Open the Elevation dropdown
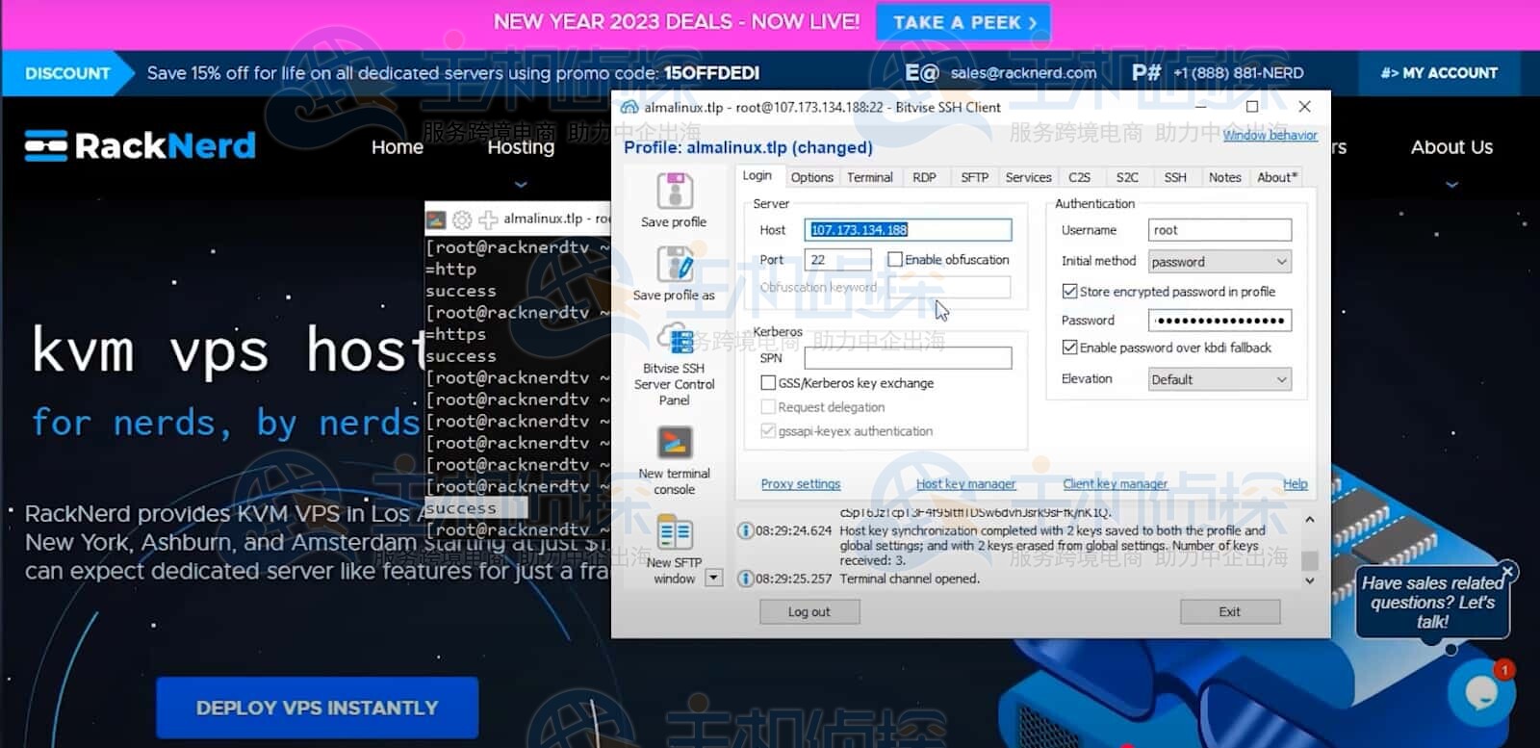The width and height of the screenshot is (1540, 748). [1219, 379]
